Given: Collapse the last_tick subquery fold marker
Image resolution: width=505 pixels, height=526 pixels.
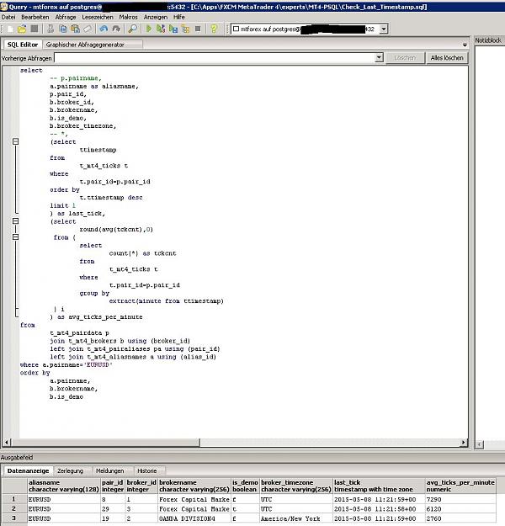Looking at the screenshot, I should [x=15, y=141].
